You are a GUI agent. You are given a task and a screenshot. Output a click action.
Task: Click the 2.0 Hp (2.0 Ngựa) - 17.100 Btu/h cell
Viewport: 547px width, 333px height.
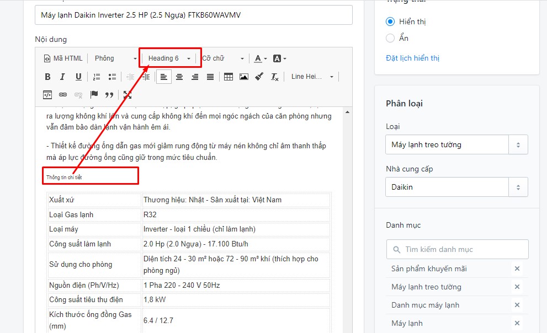(x=236, y=244)
